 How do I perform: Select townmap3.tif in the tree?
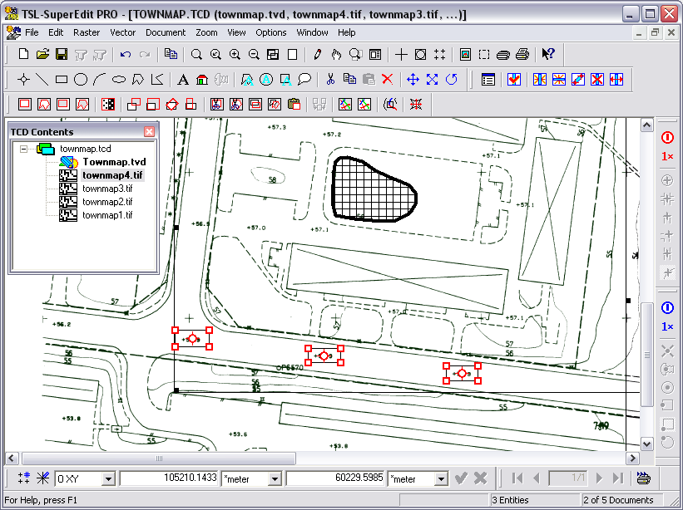click(107, 189)
